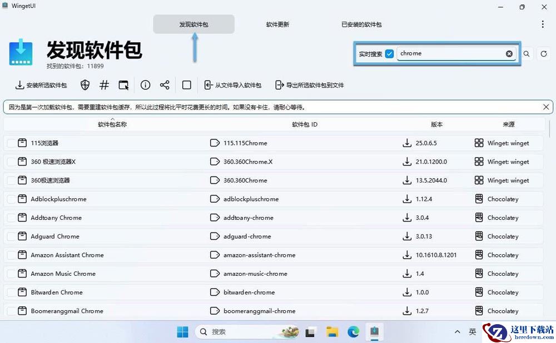Viewport: 556px width, 343px height.
Task: Click package icon beside Adguard Chrome
Action: tap(22, 236)
